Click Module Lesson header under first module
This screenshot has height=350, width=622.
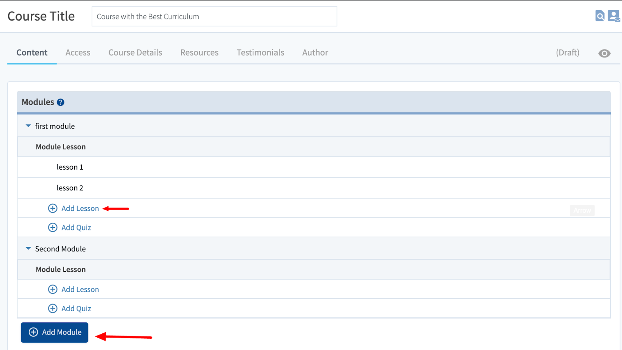pyautogui.click(x=314, y=147)
